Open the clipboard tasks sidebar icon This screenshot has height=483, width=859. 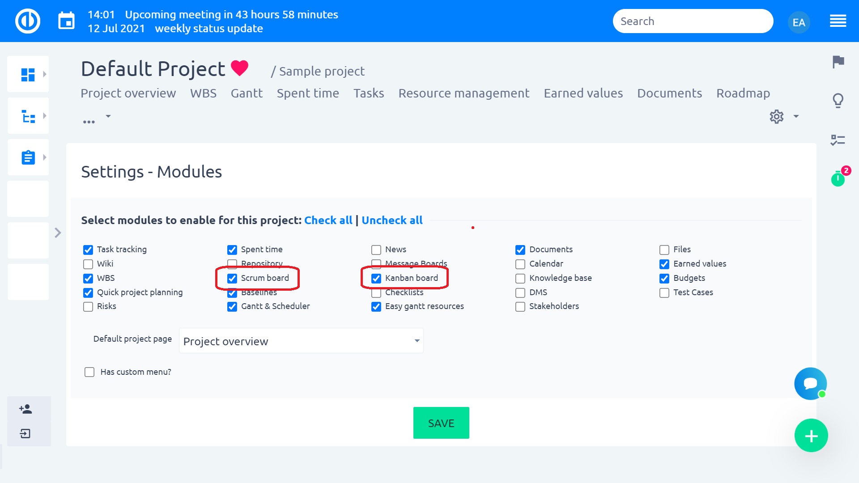(28, 157)
